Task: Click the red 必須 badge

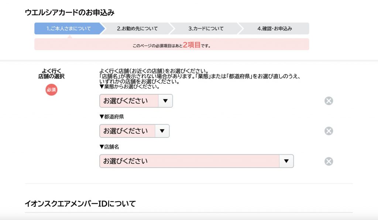Action: point(51,90)
